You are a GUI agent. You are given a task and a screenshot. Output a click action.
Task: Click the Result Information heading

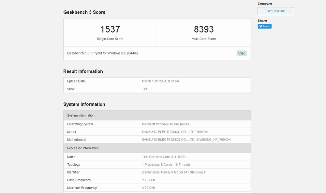[x=83, y=71]
